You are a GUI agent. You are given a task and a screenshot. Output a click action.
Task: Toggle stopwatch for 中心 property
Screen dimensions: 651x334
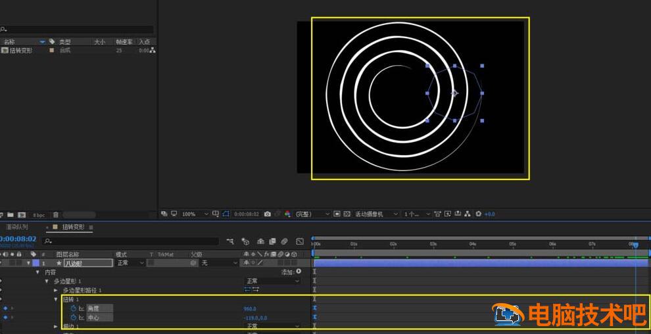coord(74,318)
